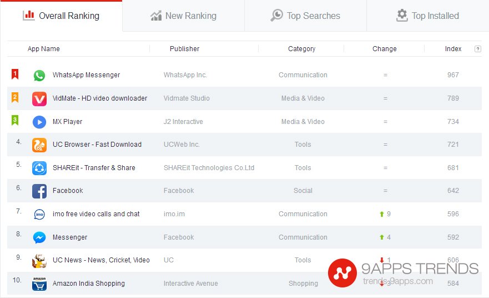Image resolution: width=489 pixels, height=298 pixels.
Task: Click the Shopping category in Amazon row
Action: pyautogui.click(x=303, y=284)
